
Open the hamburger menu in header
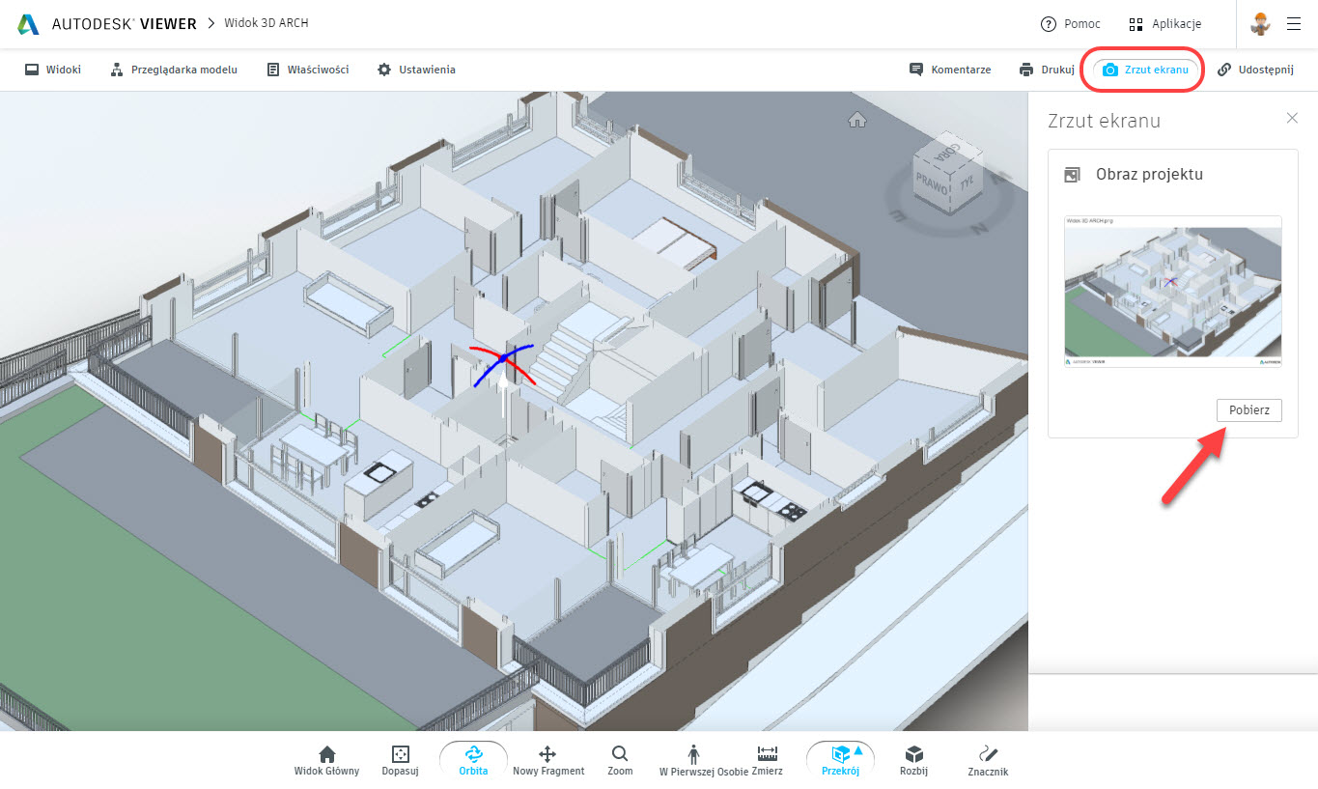click(1294, 24)
